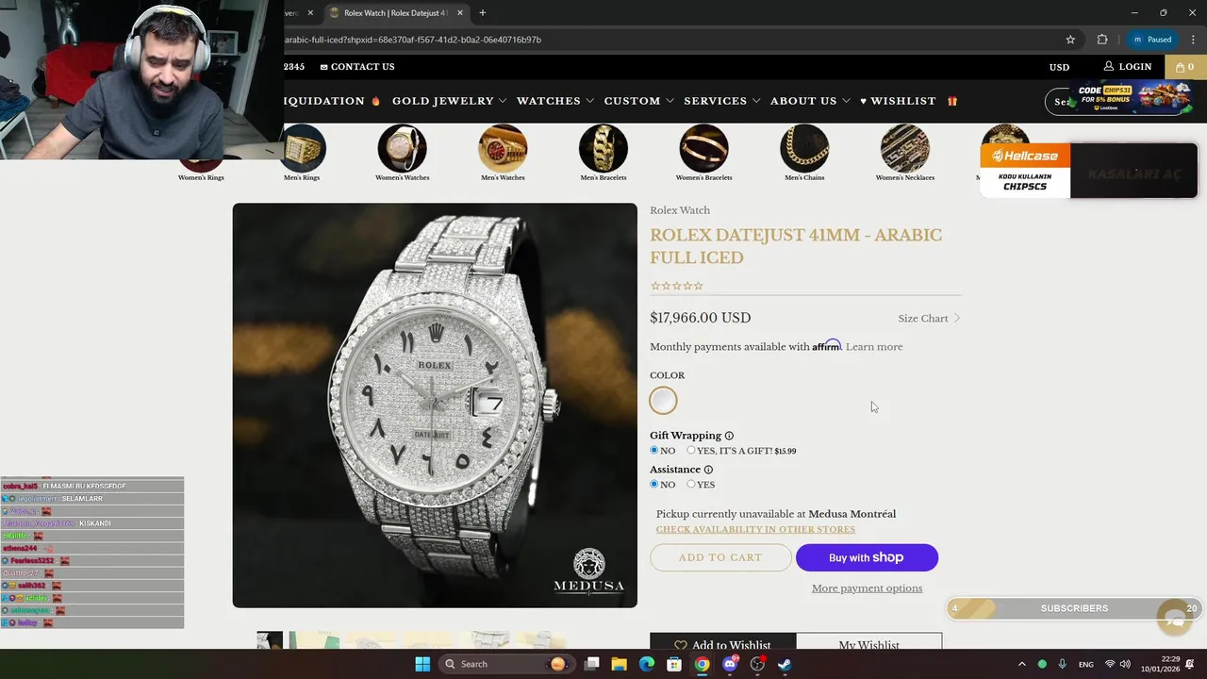The image size is (1207, 679).
Task: Open the Women's Necklaces category icon
Action: [905, 149]
